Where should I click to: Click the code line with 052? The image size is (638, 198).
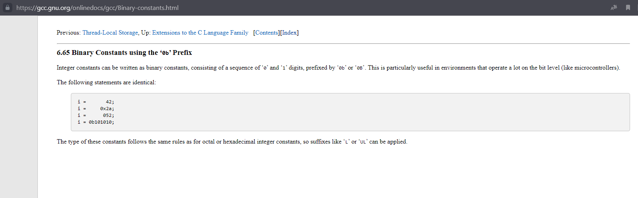click(96, 115)
